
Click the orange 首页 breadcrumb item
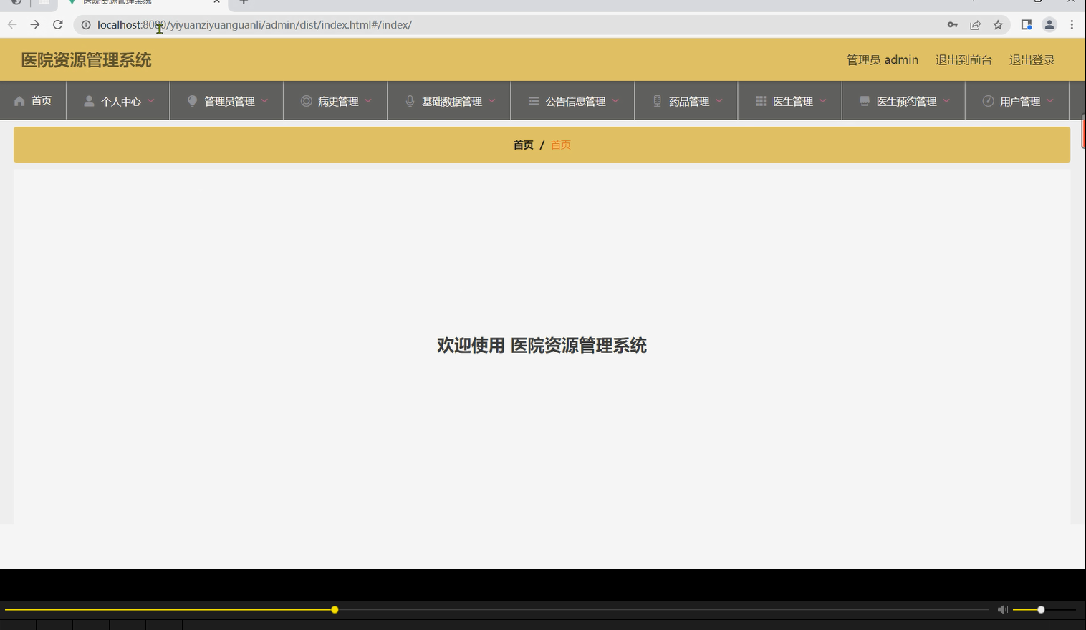(x=561, y=145)
